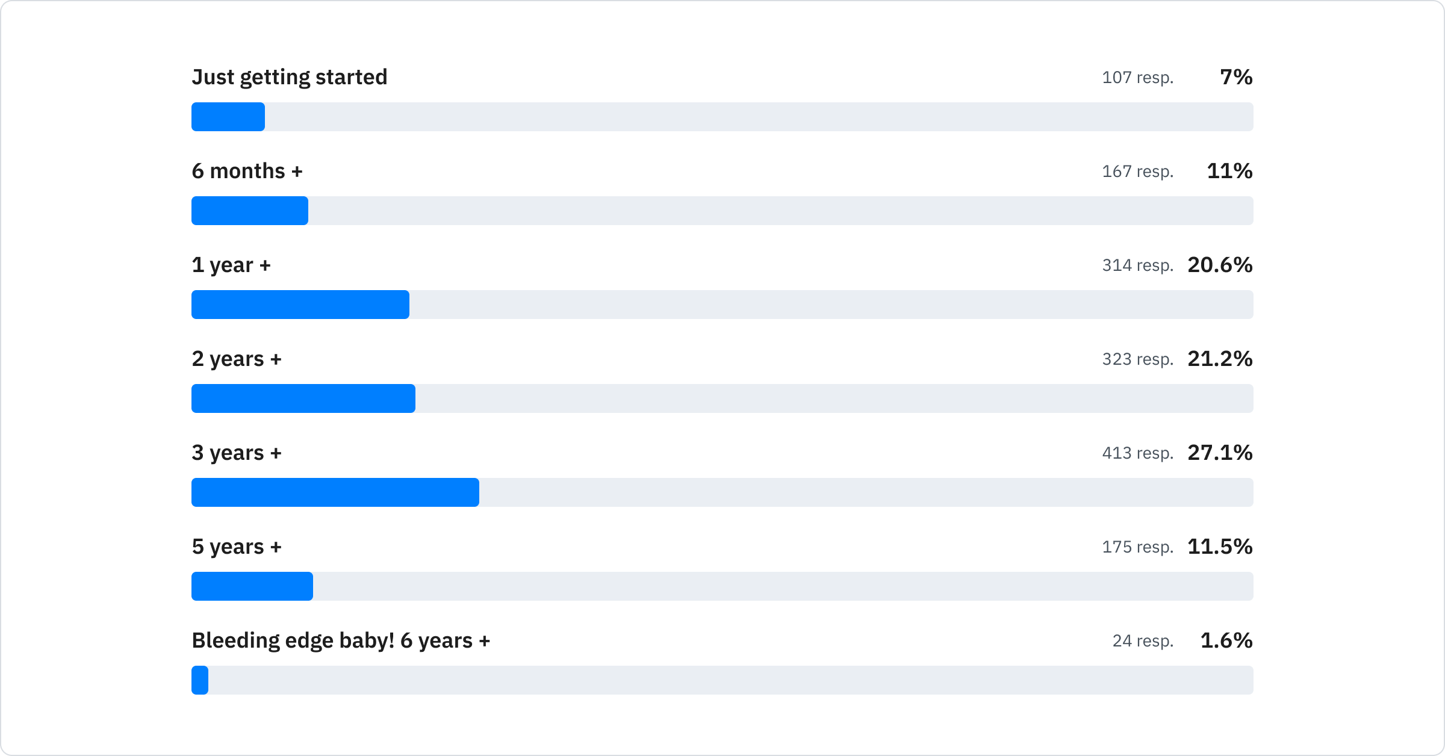Select the '413 resp.' count
This screenshot has width=1445, height=756.
pyautogui.click(x=1137, y=453)
